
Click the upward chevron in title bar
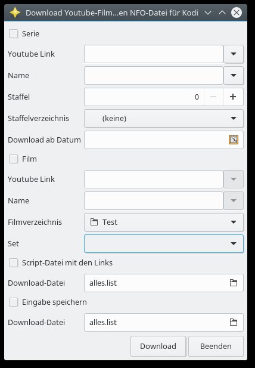pos(222,13)
